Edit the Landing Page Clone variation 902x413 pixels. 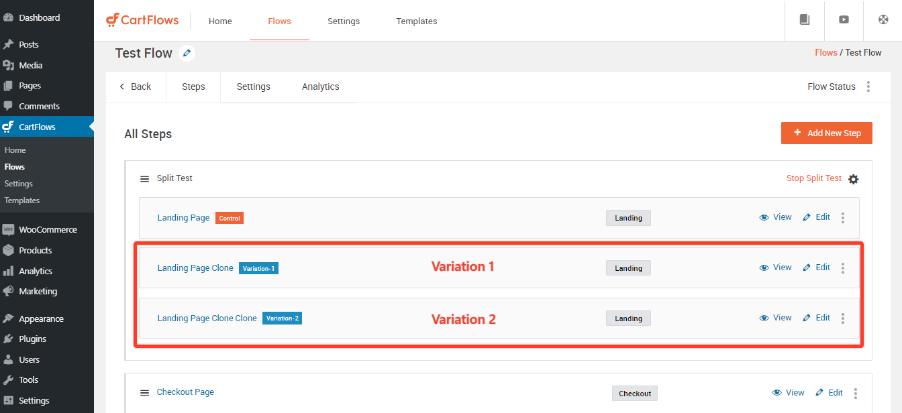click(817, 268)
